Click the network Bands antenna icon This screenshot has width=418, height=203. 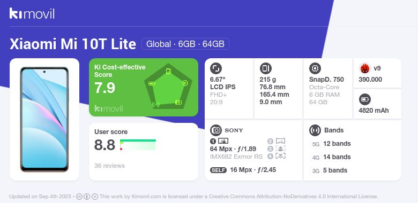tap(315, 130)
